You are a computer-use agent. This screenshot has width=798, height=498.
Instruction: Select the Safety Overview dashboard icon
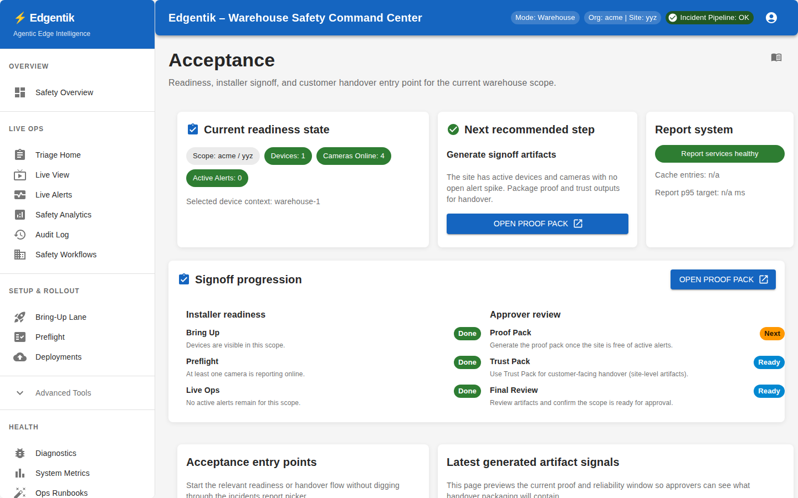pos(20,92)
